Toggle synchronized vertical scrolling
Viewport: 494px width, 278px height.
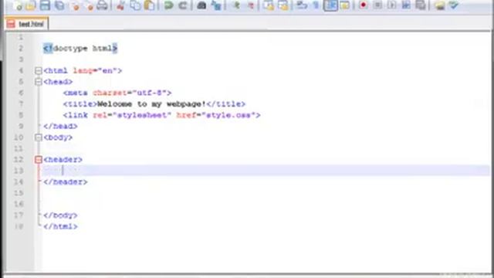269,5
